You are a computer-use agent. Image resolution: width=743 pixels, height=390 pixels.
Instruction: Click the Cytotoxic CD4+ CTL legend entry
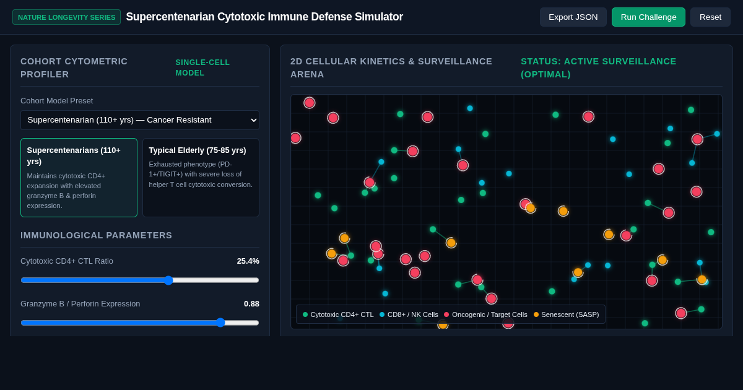(338, 314)
